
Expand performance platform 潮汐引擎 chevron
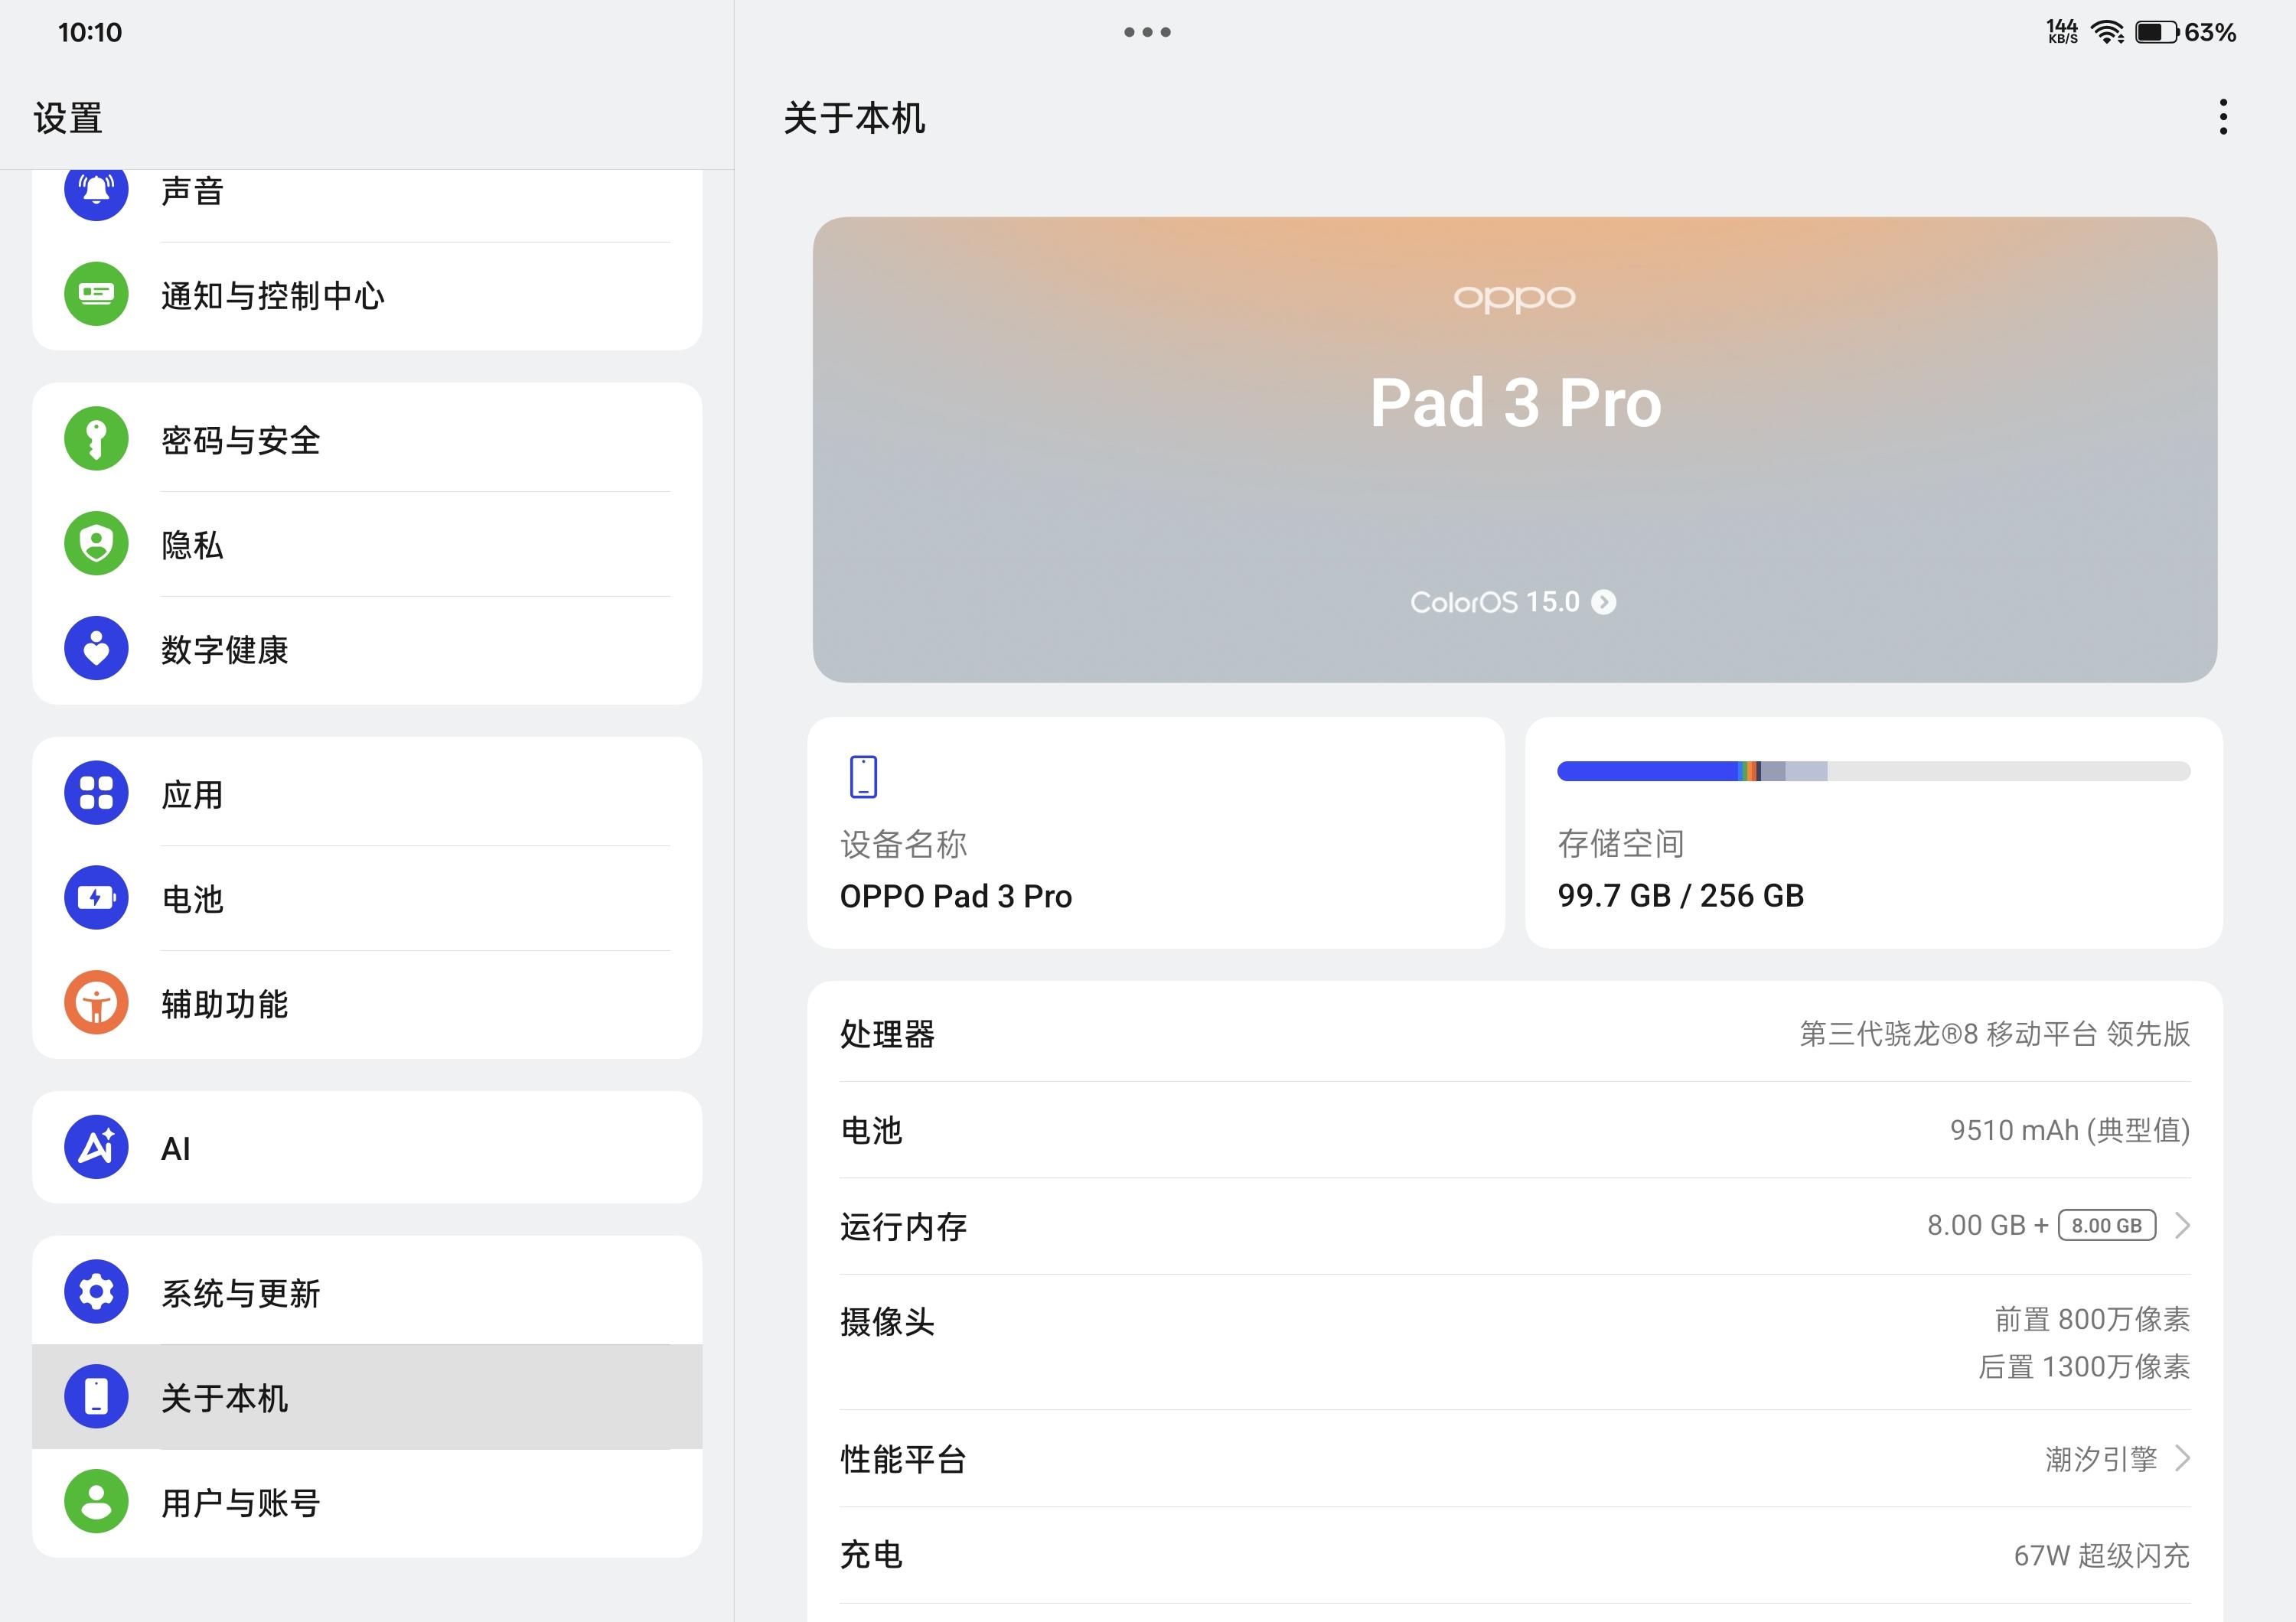(x=2183, y=1459)
